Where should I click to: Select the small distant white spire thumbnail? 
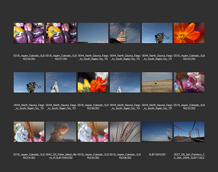(x=125, y=83)
